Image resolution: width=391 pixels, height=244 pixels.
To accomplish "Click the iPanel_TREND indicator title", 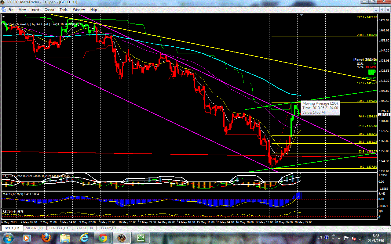I will tap(365, 60).
